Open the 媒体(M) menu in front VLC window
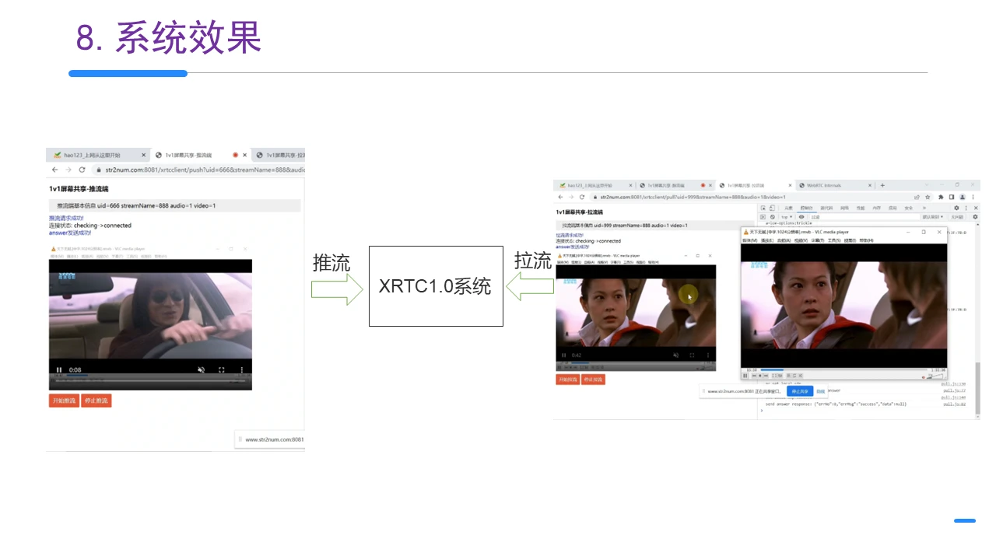This screenshot has width=996, height=560. [x=750, y=240]
